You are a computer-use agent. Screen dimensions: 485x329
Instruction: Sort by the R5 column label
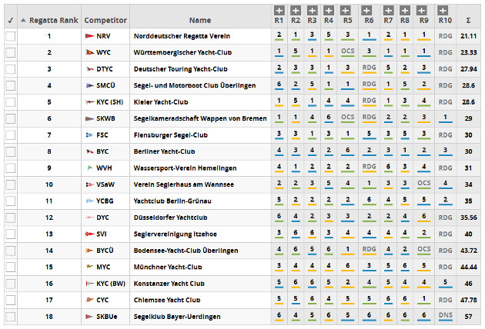348,21
